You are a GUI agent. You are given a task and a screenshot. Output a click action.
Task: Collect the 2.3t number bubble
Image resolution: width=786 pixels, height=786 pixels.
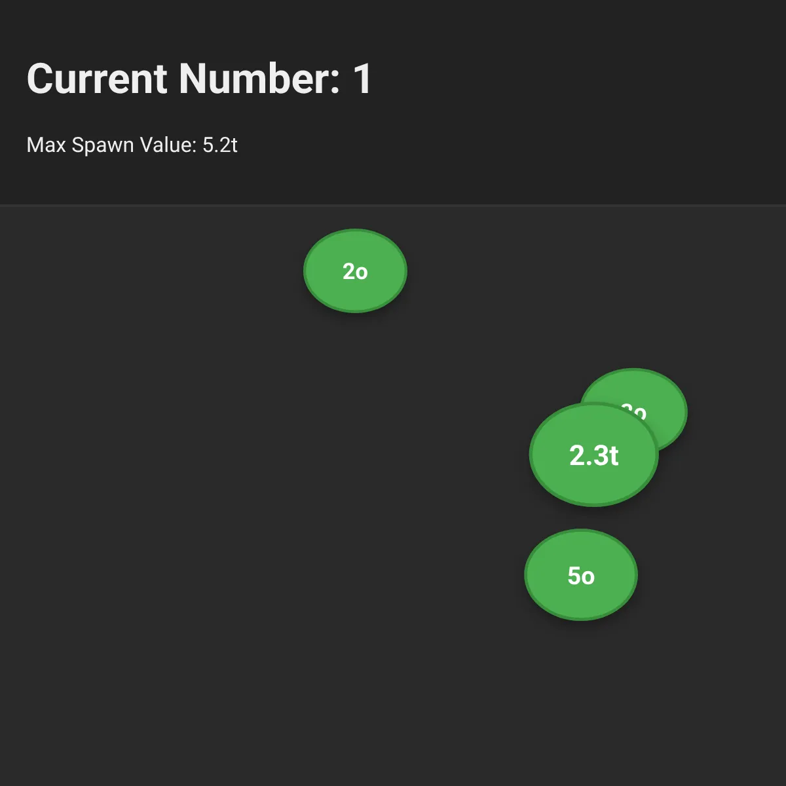point(593,455)
